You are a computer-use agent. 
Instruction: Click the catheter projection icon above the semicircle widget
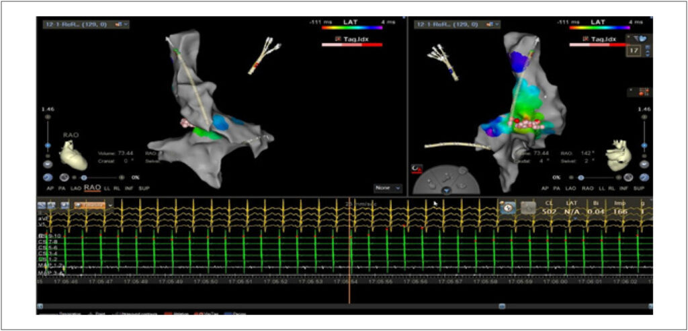click(x=417, y=169)
